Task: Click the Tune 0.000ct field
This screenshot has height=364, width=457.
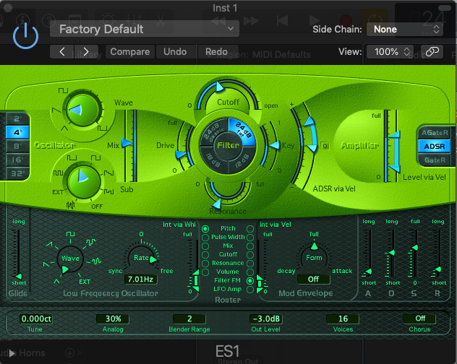Action: 36,319
